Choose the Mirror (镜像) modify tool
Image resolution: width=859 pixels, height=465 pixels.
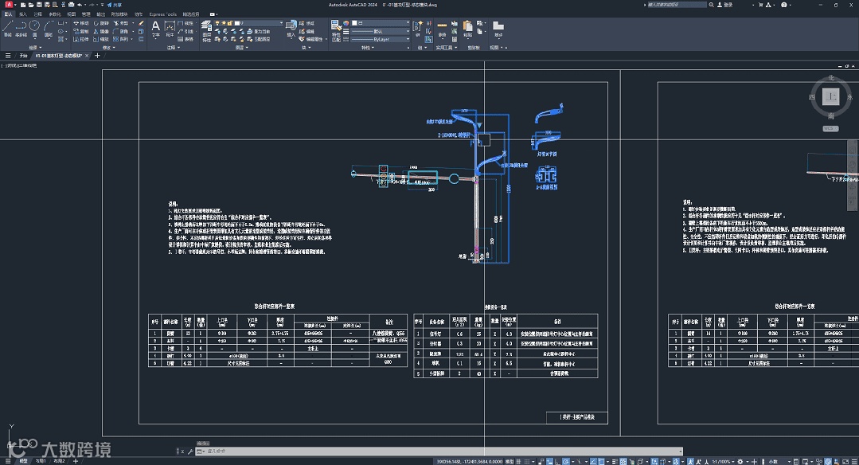pos(101,31)
